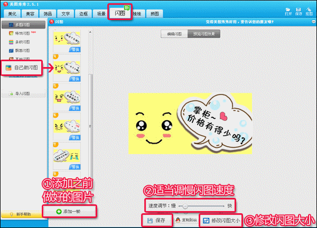The height and width of the screenshot is (228, 317).
Task: Click 导入闪图 import option
Action: [21, 94]
